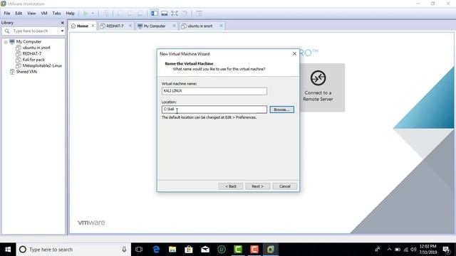Click the taskbar search box
456x256 pixels.
73,250
